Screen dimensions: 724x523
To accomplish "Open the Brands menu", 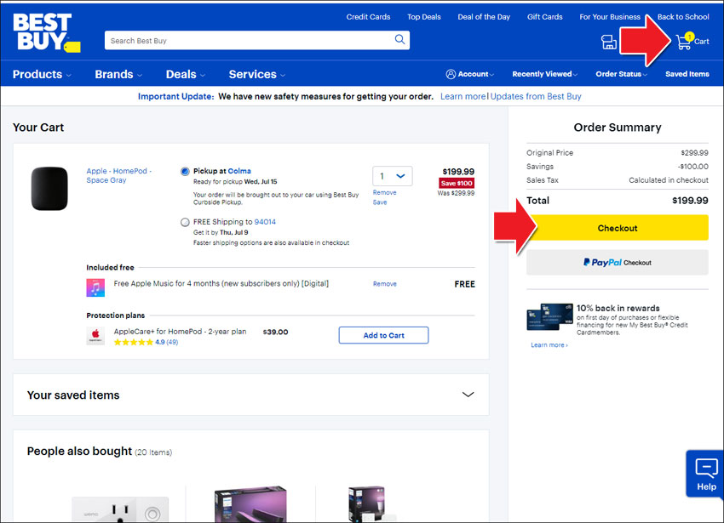I will [x=118, y=74].
